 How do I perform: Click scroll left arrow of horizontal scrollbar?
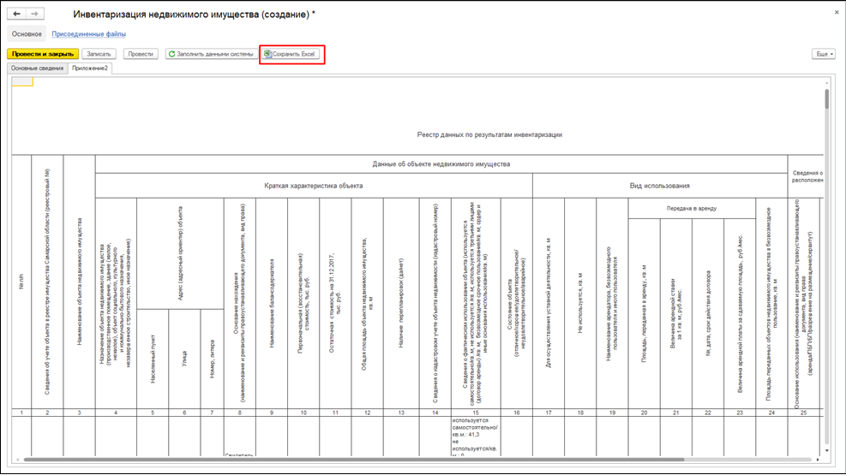(x=18, y=460)
